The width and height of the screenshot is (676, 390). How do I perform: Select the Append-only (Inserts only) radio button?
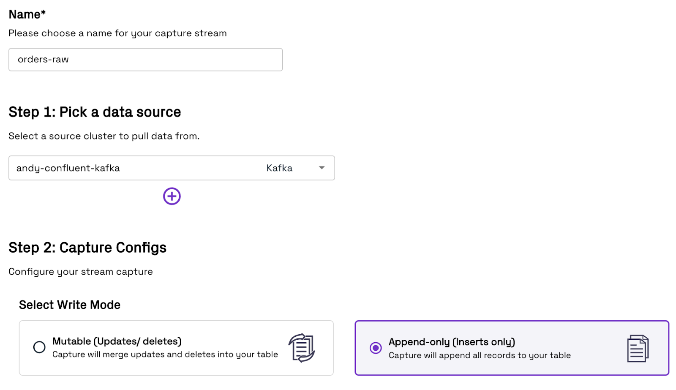point(376,348)
